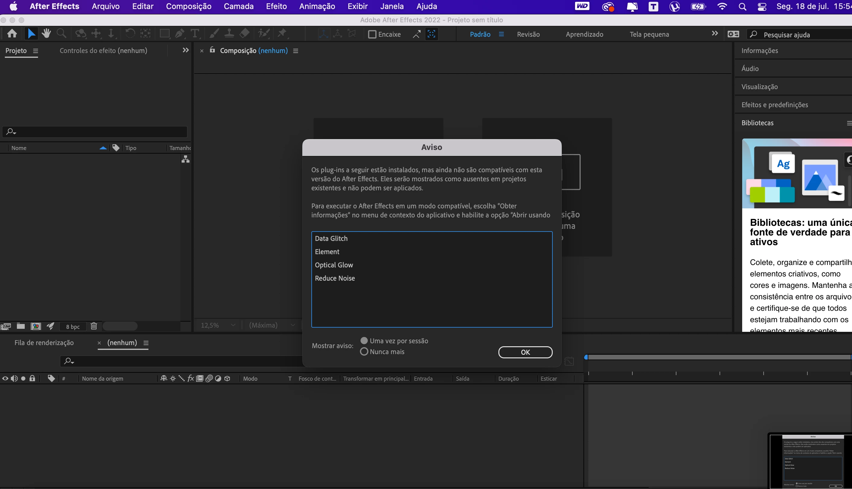Click OK in the Aviso dialog

coord(525,352)
